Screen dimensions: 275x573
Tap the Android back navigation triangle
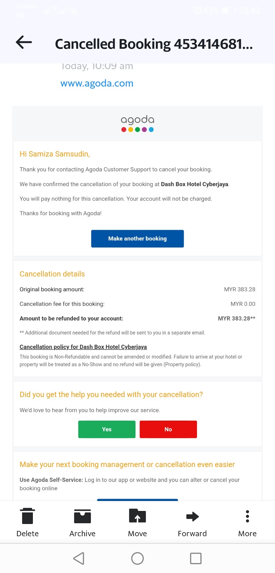click(x=79, y=558)
